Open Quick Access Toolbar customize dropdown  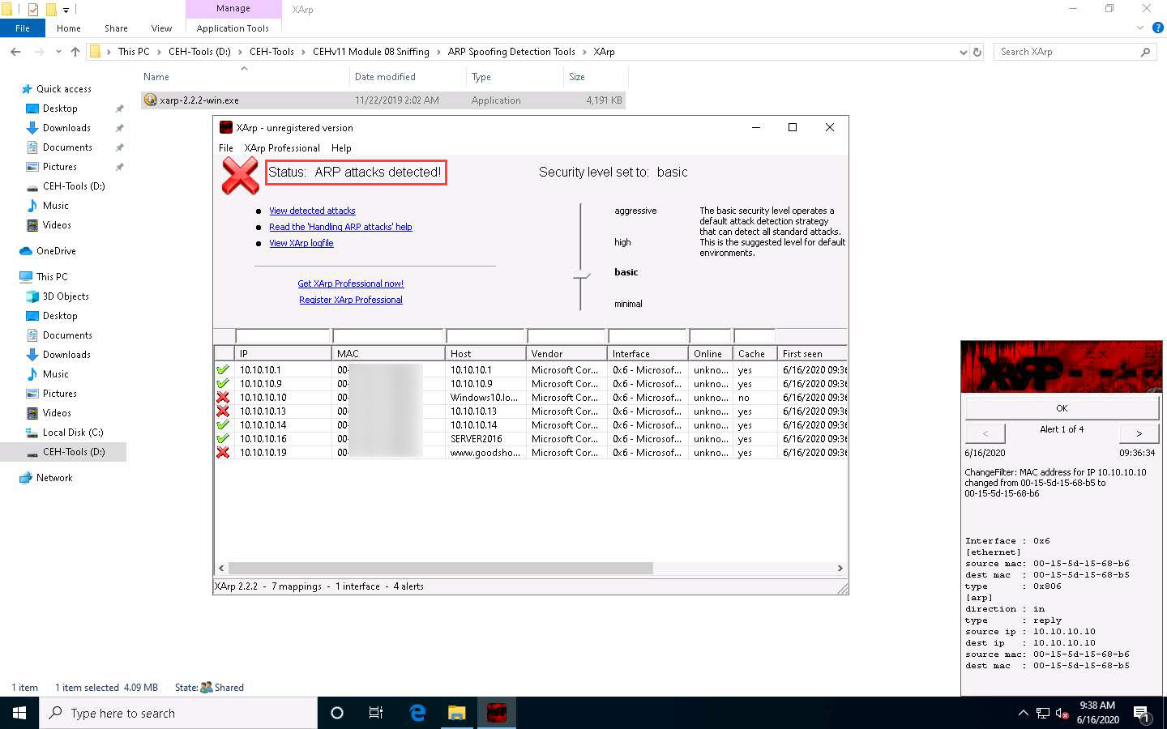coord(66,10)
